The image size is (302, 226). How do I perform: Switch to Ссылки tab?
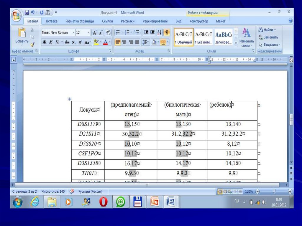coord(107,21)
